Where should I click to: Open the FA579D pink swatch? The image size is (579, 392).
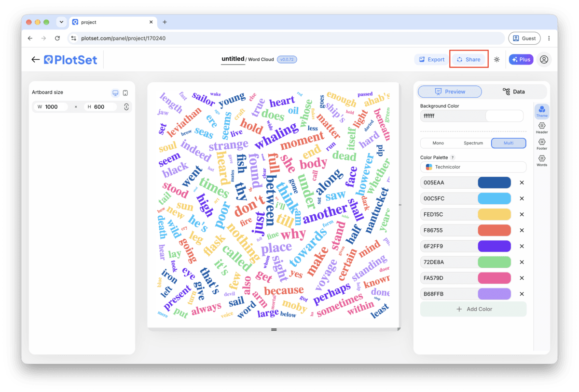tap(494, 278)
